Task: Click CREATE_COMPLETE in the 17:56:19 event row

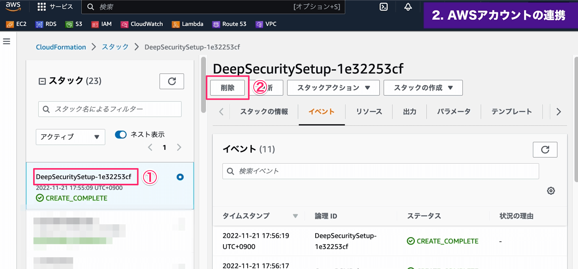Action: 443,241
